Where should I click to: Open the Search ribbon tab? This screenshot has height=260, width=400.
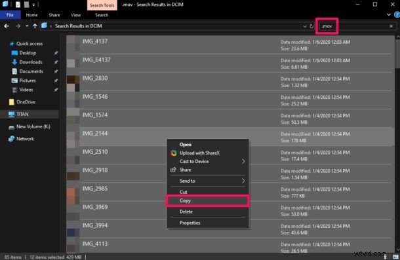(102, 15)
